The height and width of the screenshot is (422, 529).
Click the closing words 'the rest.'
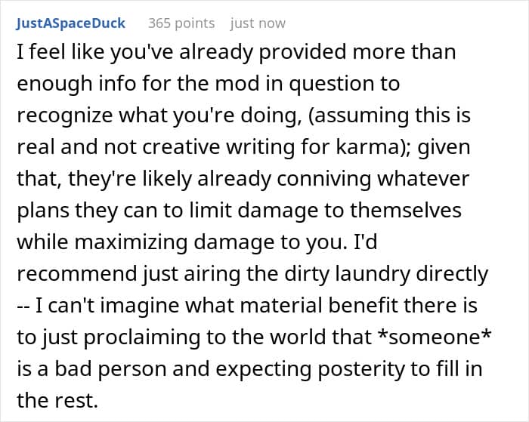pos(57,400)
